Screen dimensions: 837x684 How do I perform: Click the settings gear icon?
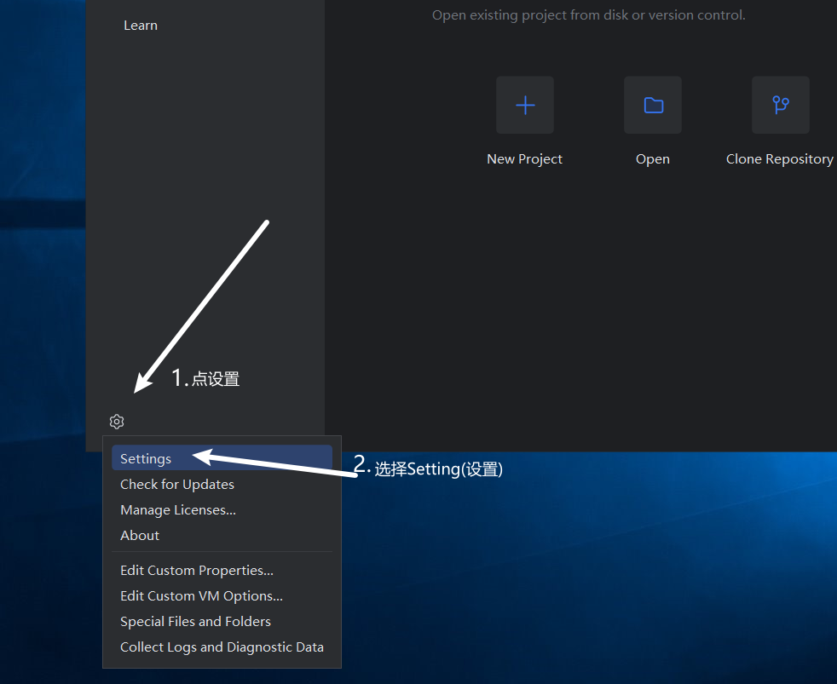[x=117, y=422]
